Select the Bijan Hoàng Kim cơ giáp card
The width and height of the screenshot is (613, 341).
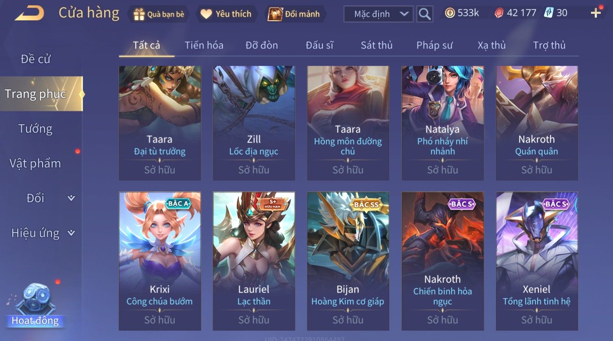point(348,261)
